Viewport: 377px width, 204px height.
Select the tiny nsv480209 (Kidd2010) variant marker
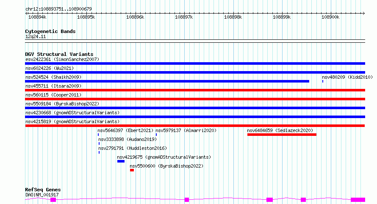pos(323,81)
